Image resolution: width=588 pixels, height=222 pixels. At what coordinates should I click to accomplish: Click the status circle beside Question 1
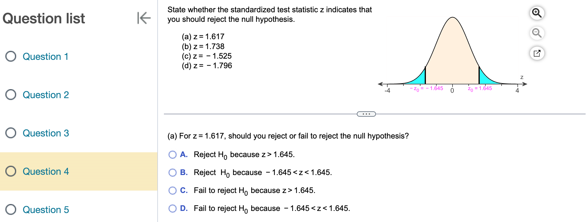11,57
